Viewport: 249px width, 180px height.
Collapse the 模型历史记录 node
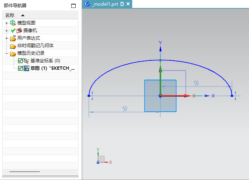coord(6,54)
